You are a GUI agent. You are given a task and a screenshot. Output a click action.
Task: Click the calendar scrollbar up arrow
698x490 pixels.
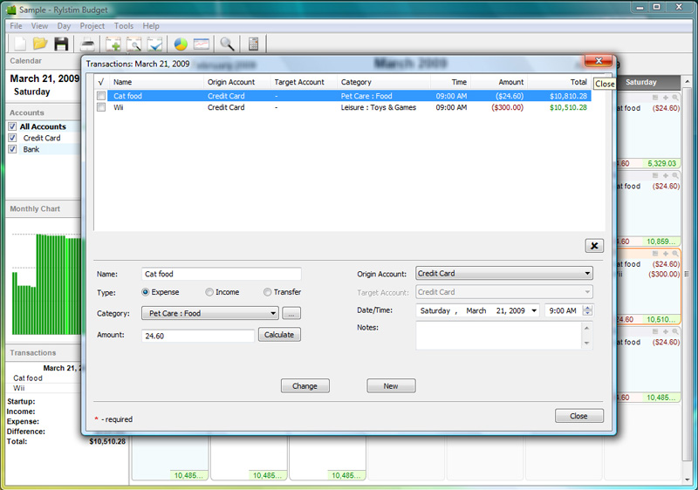[687, 82]
